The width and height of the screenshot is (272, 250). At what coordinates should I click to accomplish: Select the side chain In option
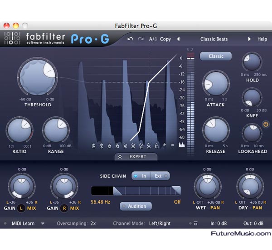(141, 176)
